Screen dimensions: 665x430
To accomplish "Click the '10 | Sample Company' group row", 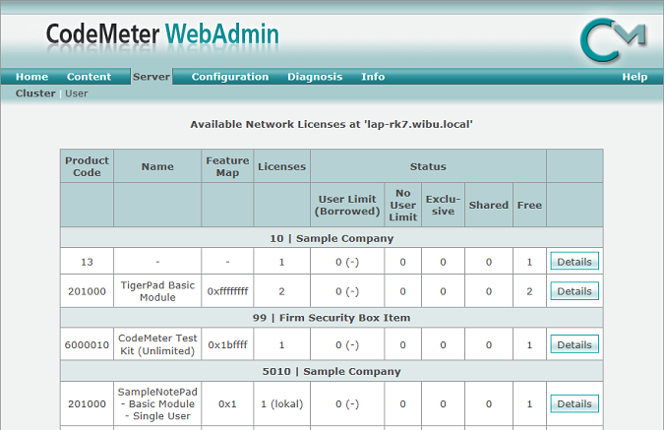I will [332, 238].
